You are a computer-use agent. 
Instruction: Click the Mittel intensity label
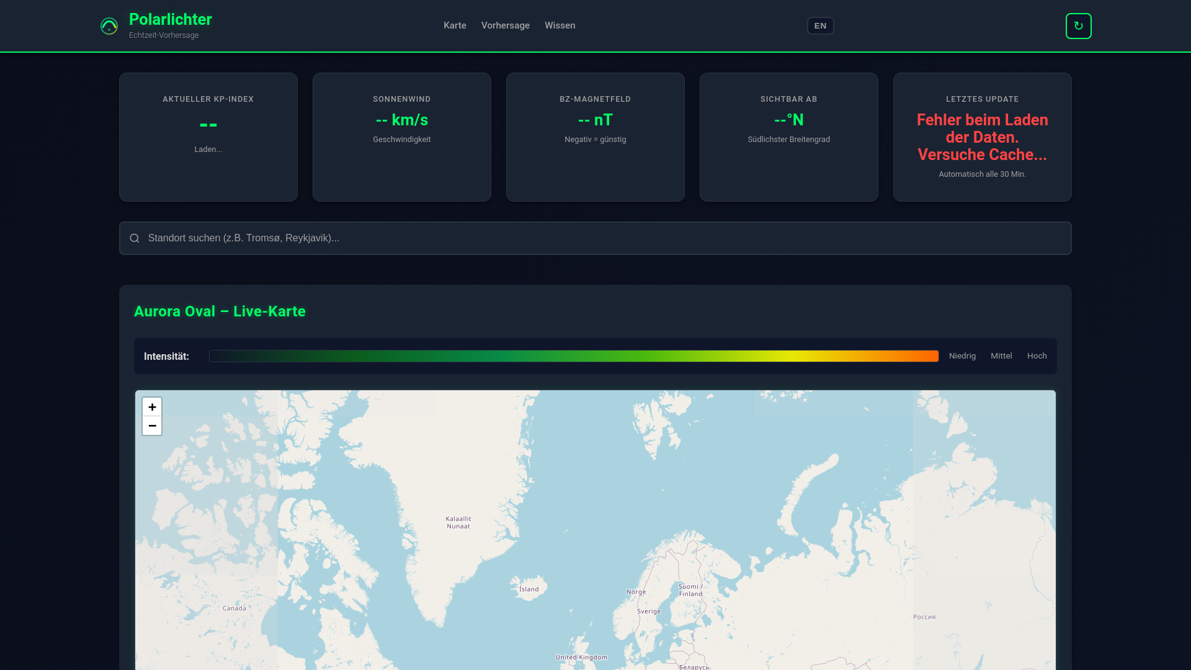click(x=1001, y=356)
